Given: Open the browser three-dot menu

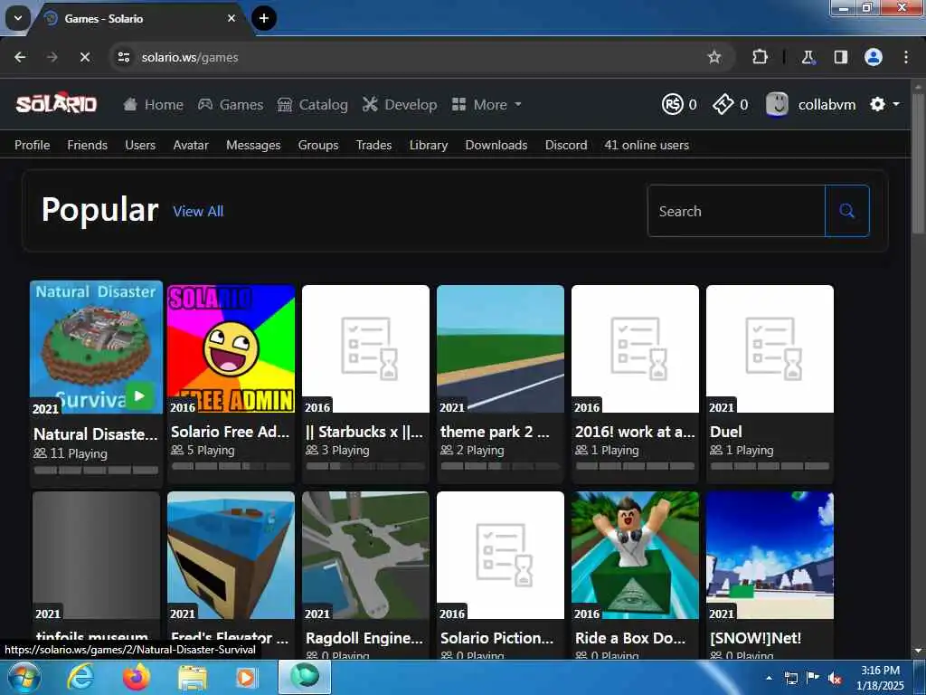Looking at the screenshot, I should coord(906,57).
